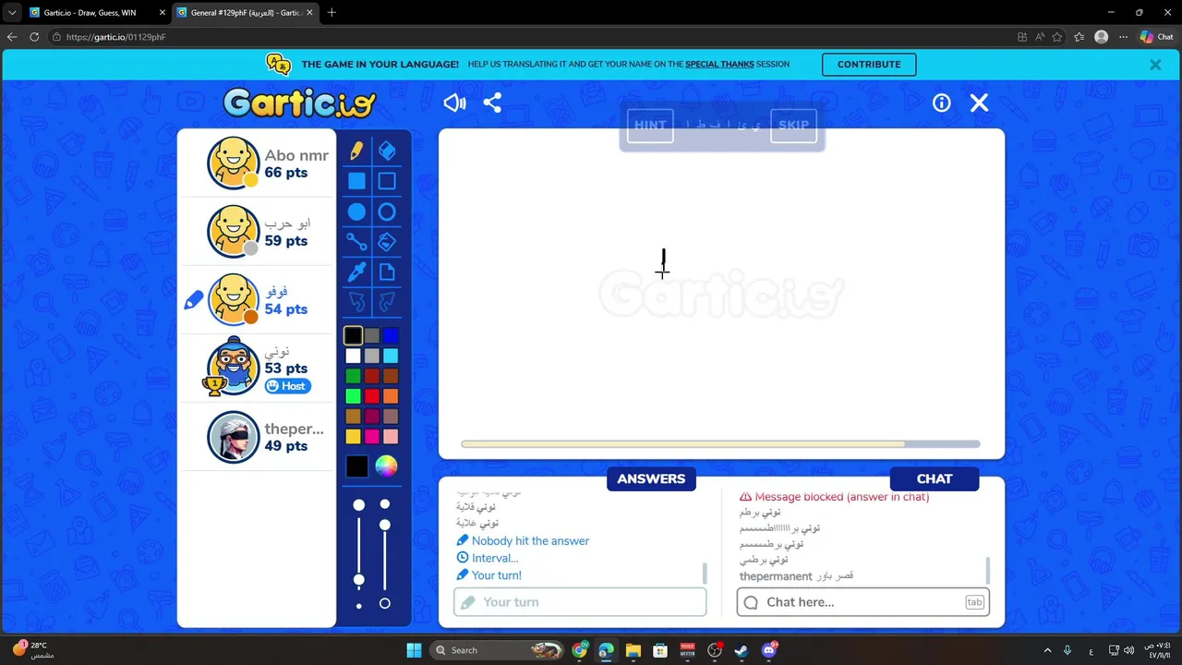
Task: Open the browser tab list dropdown
Action: (x=12, y=13)
